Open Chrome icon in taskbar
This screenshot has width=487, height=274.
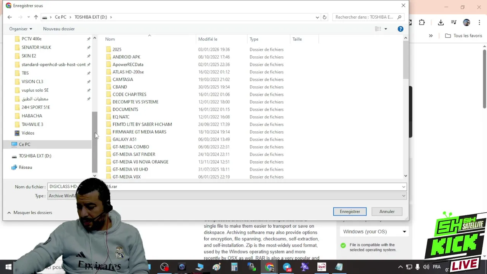click(269, 267)
